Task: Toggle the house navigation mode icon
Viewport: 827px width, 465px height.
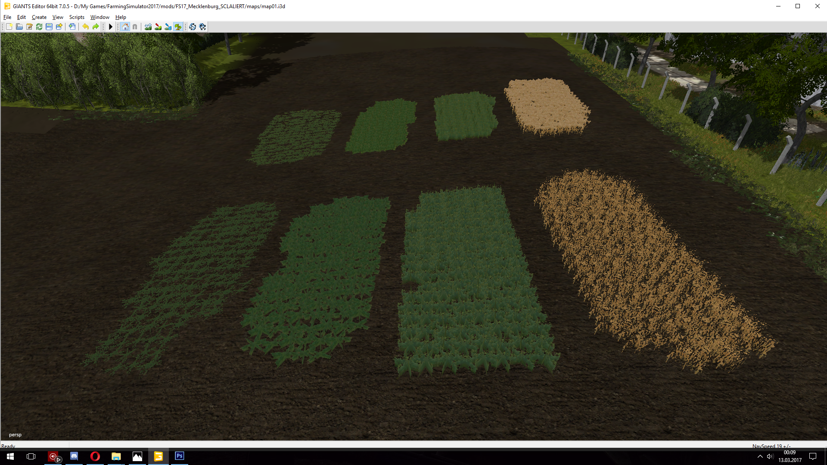Action: click(125, 27)
